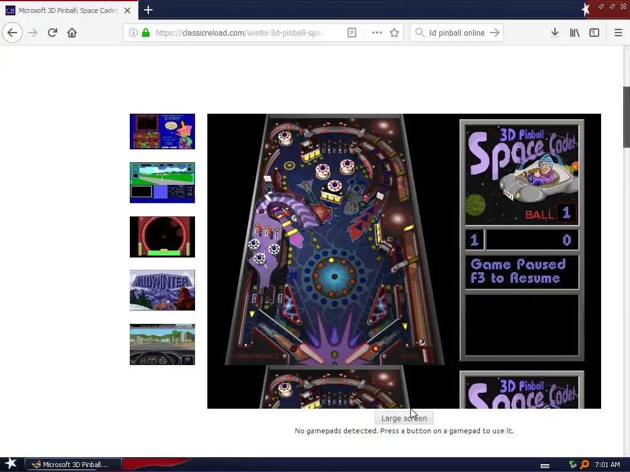Open the driving dashboard game thumbnail
Image resolution: width=630 pixels, height=472 pixels.
(x=162, y=344)
